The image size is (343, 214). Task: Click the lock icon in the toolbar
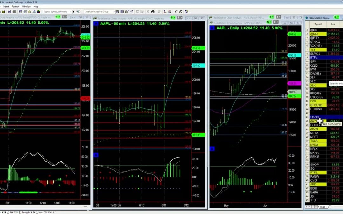30,12
